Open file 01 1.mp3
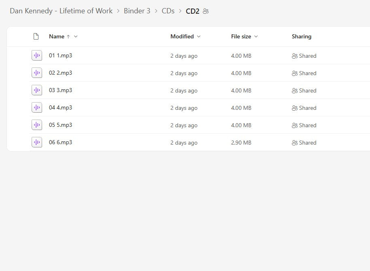Screen dimensions: 370x271 pyautogui.click(x=60, y=56)
